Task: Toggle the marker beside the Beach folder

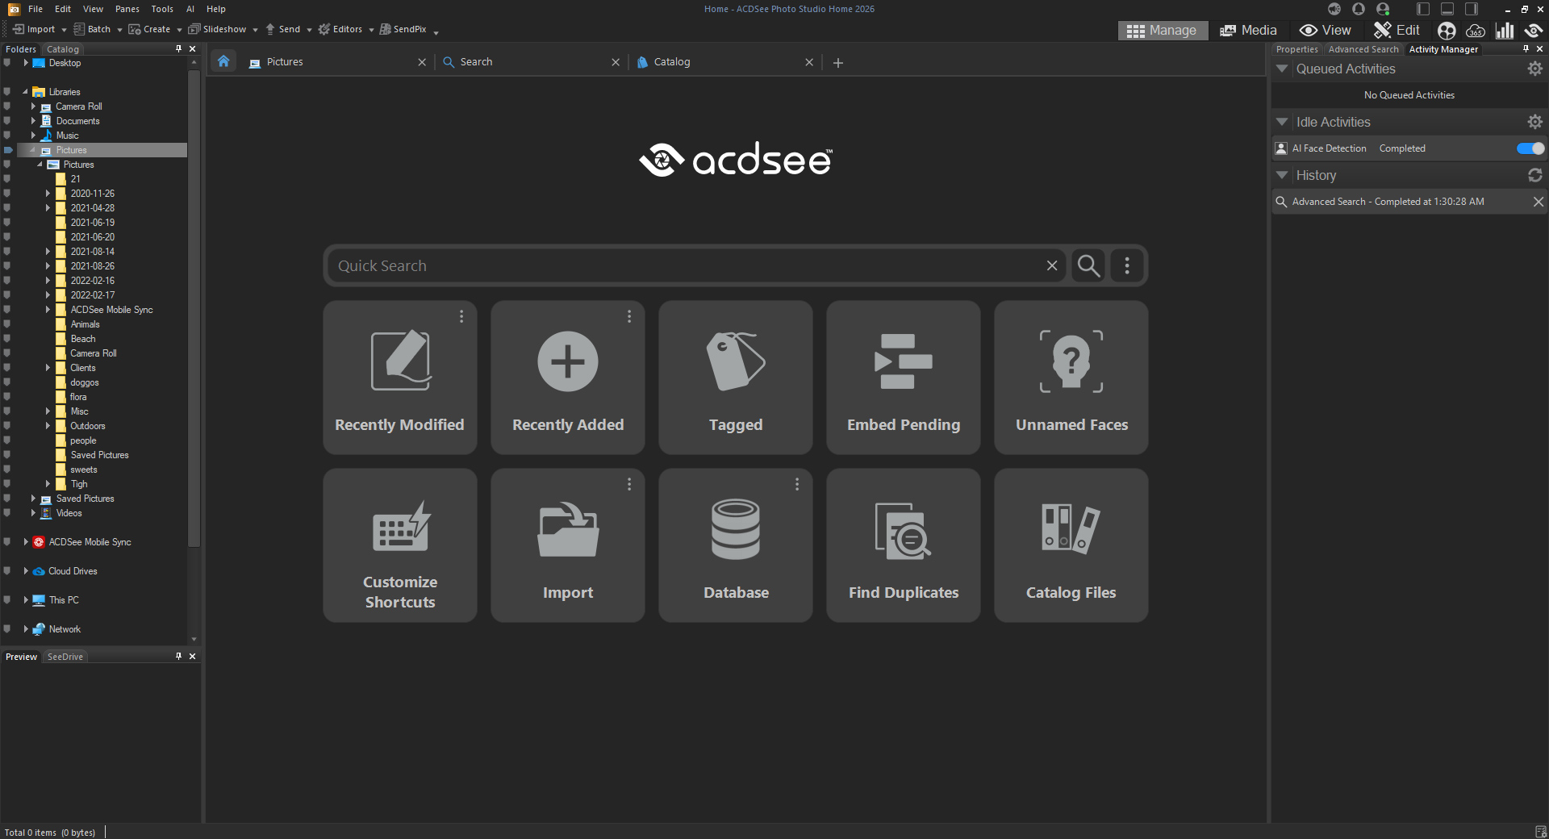Action: 7,339
